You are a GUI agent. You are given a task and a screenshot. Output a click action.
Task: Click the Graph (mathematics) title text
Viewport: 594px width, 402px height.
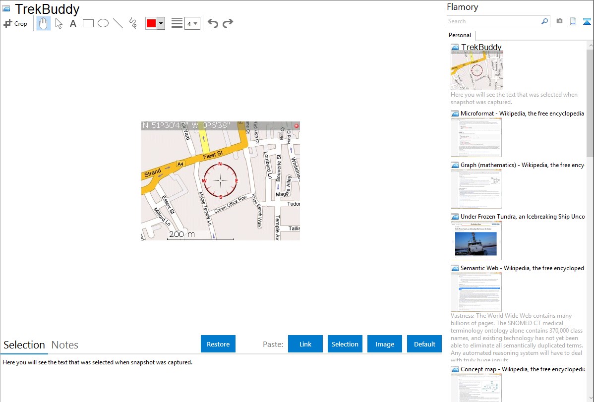pos(522,165)
